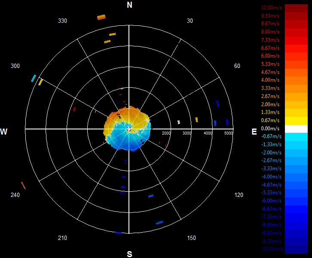
Task: Click the -4.67m/s legend label
Action: click(x=271, y=185)
